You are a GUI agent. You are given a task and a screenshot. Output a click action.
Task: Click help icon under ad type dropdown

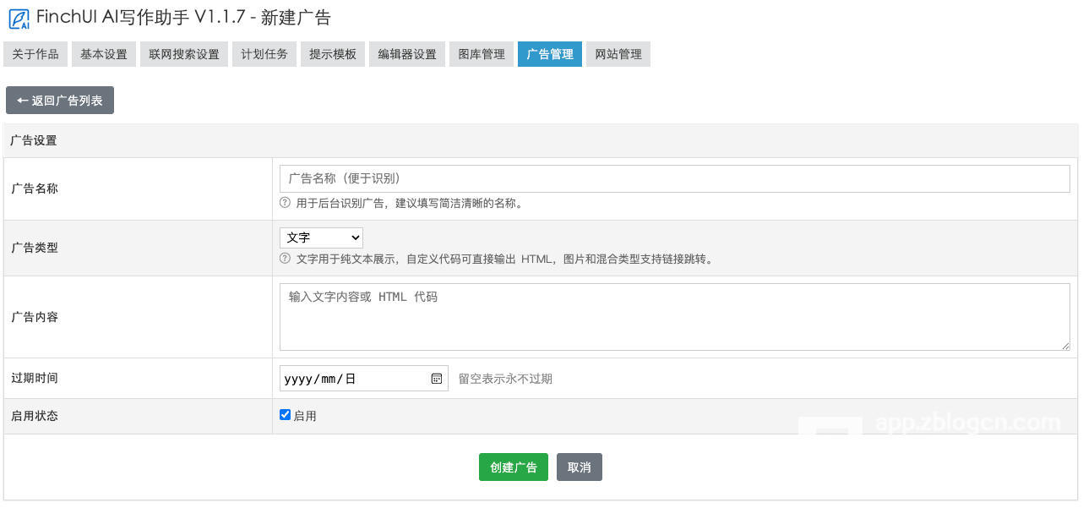coord(285,259)
